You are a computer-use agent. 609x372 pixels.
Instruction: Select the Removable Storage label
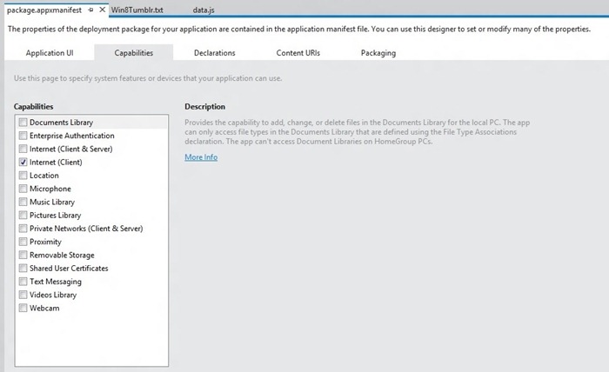click(x=62, y=255)
